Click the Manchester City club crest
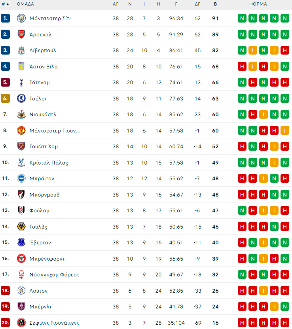The image size is (292, 329). pos(21,18)
